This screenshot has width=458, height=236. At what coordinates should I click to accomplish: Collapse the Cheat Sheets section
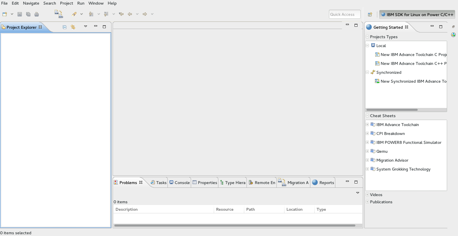(x=367, y=116)
